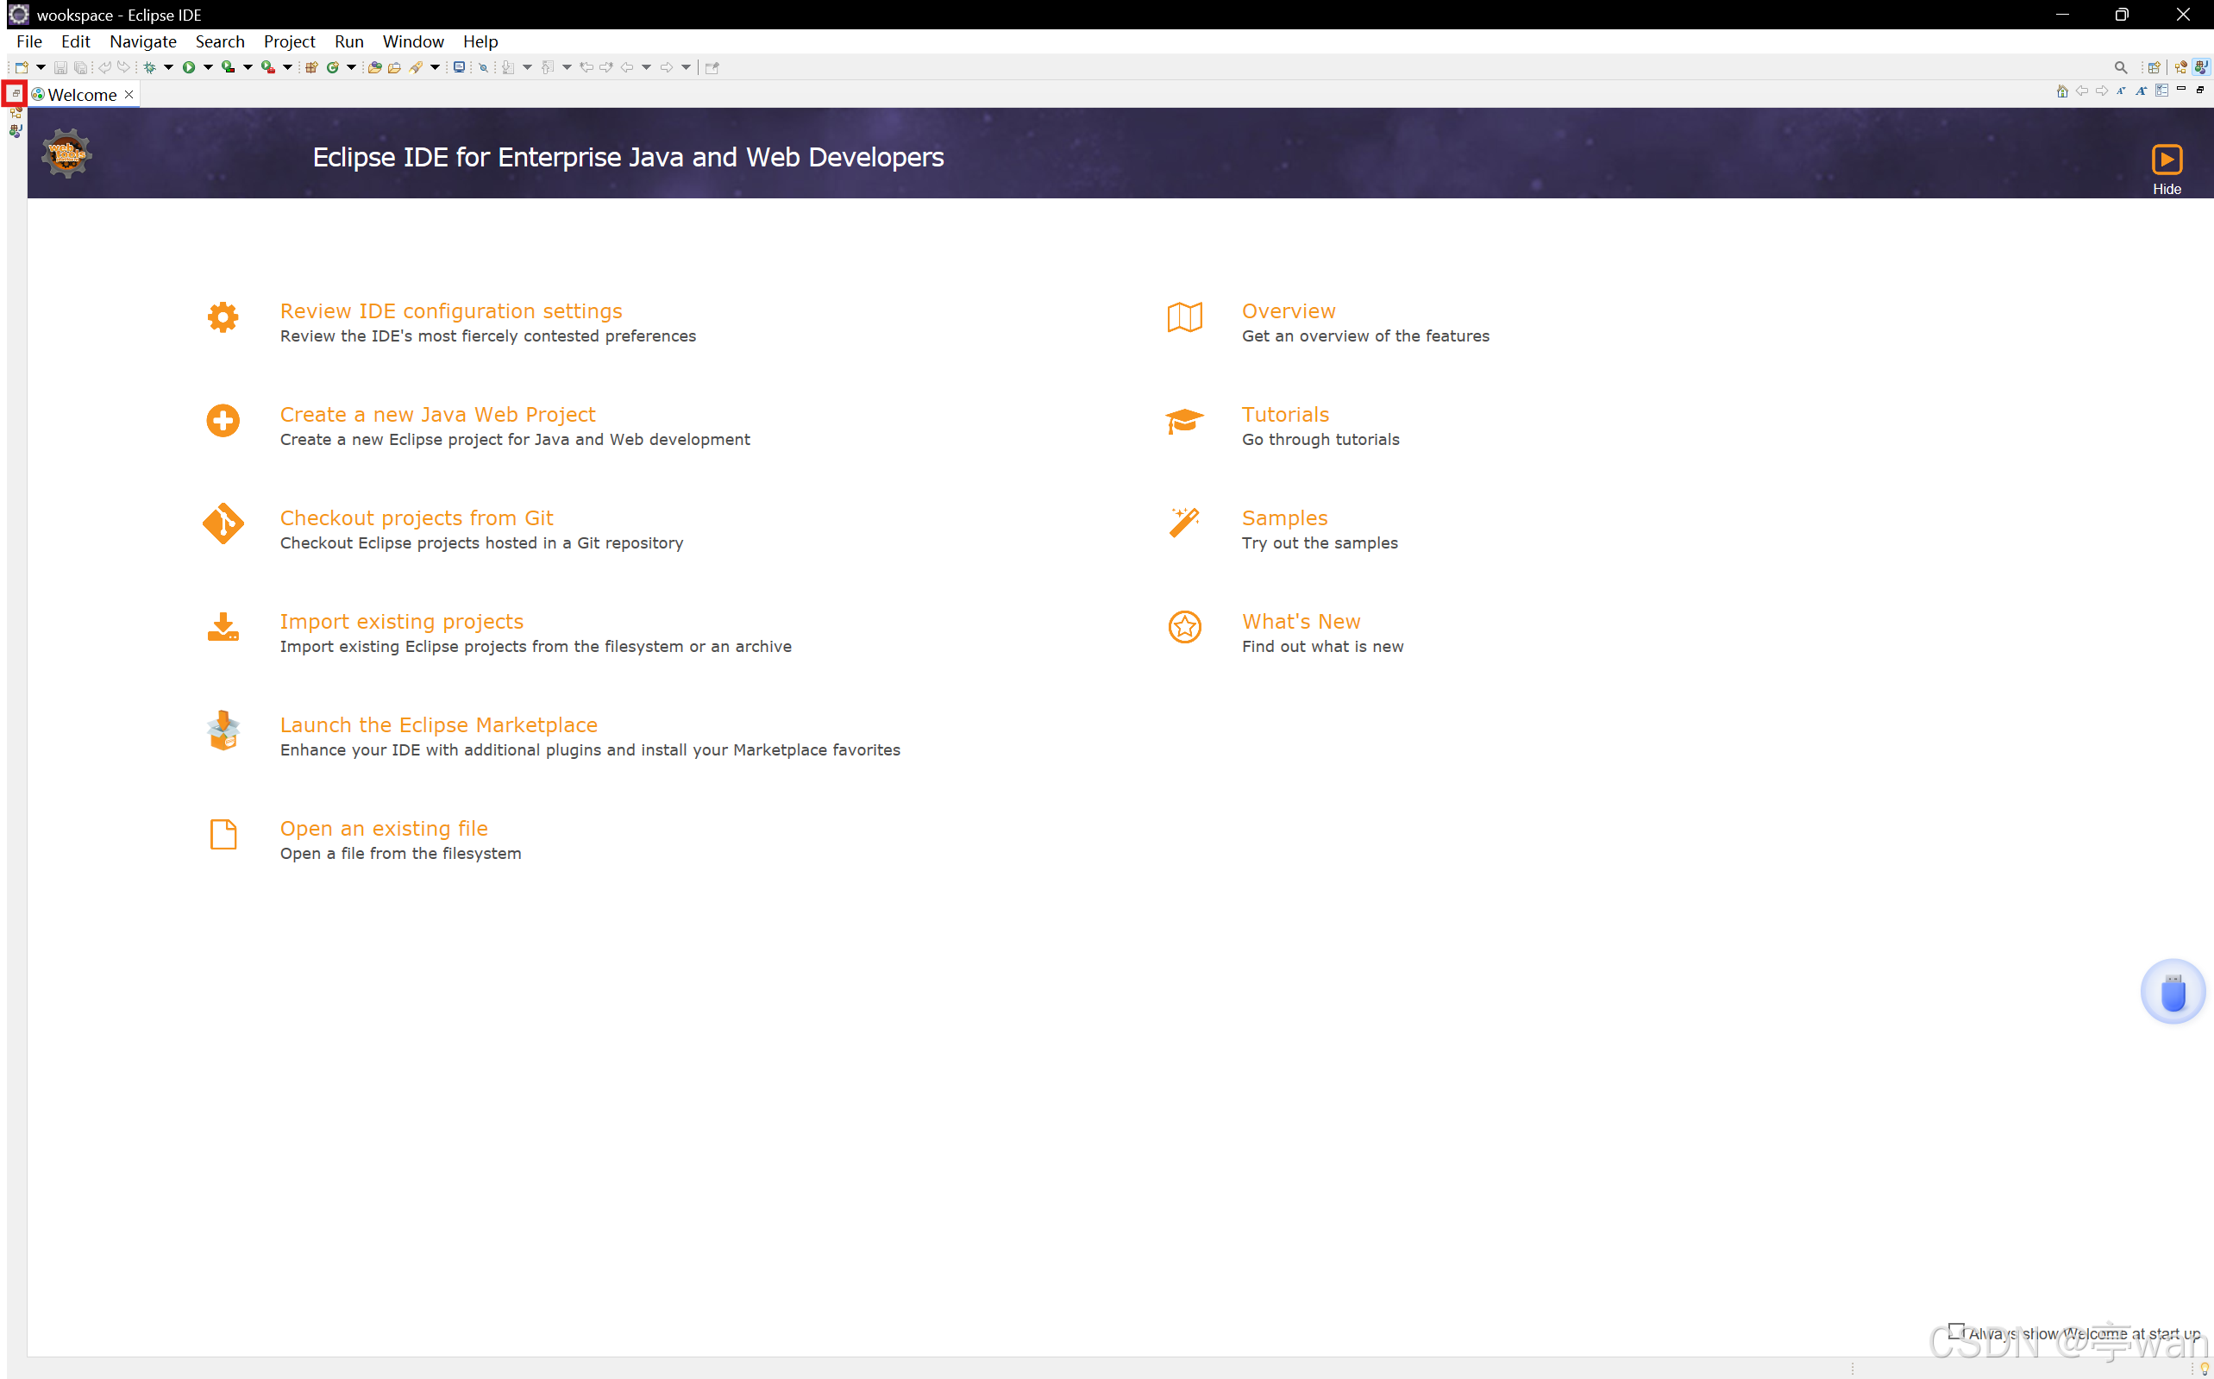Click the Undo arrow in the toolbar
This screenshot has height=1379, width=2214.
pyautogui.click(x=104, y=67)
